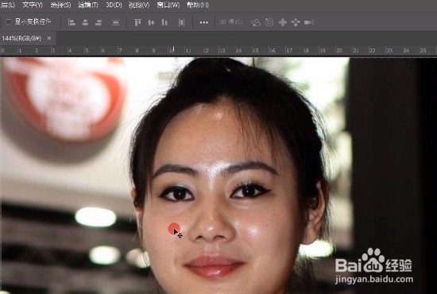Viewport: 437px width, 294px height.
Task: Select the 3D roll mode icon
Action: coord(269,22)
